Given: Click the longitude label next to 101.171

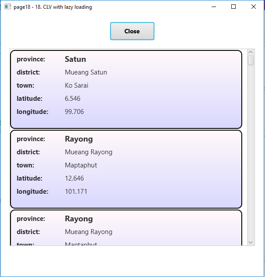Looking at the screenshot, I should click(x=32, y=192).
